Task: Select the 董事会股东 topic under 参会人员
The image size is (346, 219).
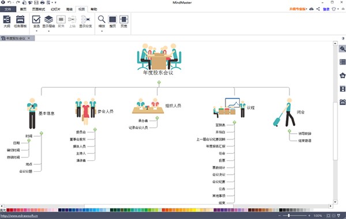Action: [78, 139]
